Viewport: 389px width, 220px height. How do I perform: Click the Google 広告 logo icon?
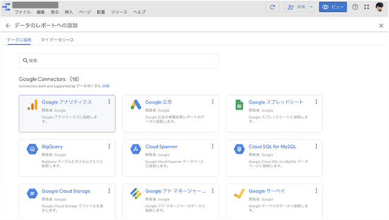(x=136, y=105)
